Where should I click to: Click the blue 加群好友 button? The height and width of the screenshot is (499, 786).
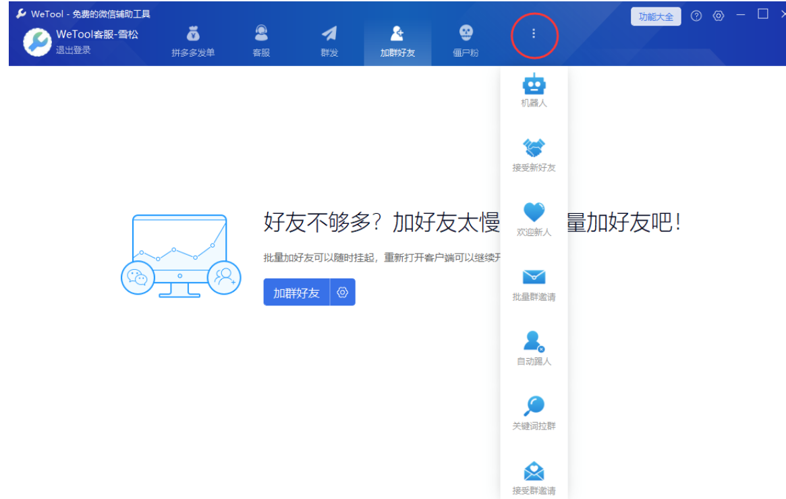pos(296,293)
